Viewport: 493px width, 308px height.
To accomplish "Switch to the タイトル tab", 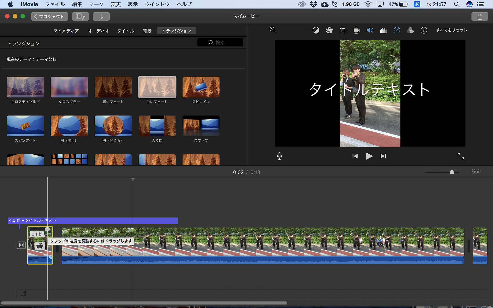I will click(x=126, y=31).
